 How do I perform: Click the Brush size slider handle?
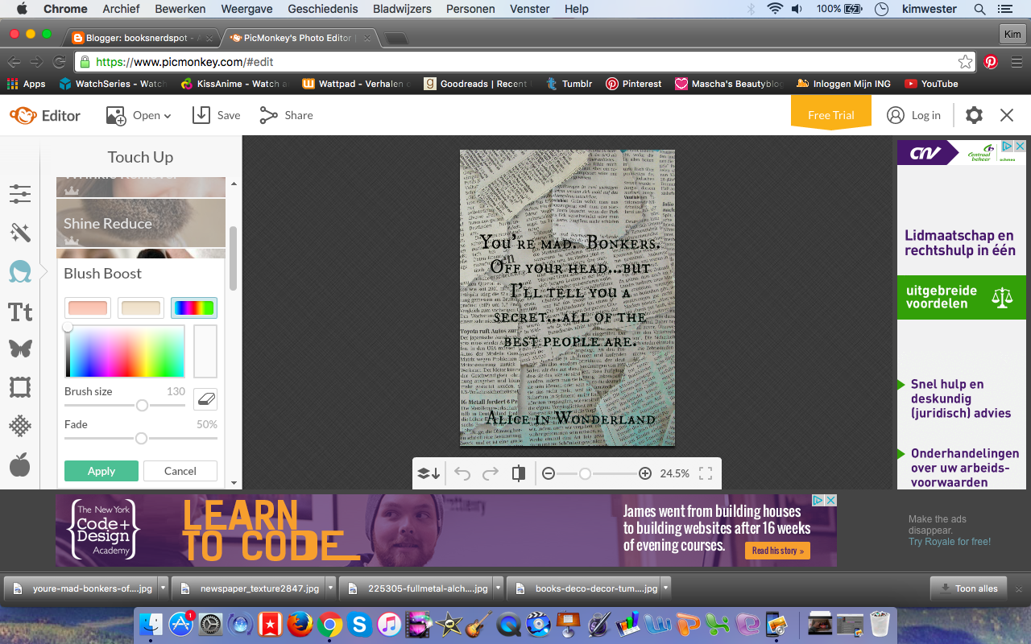(x=142, y=406)
